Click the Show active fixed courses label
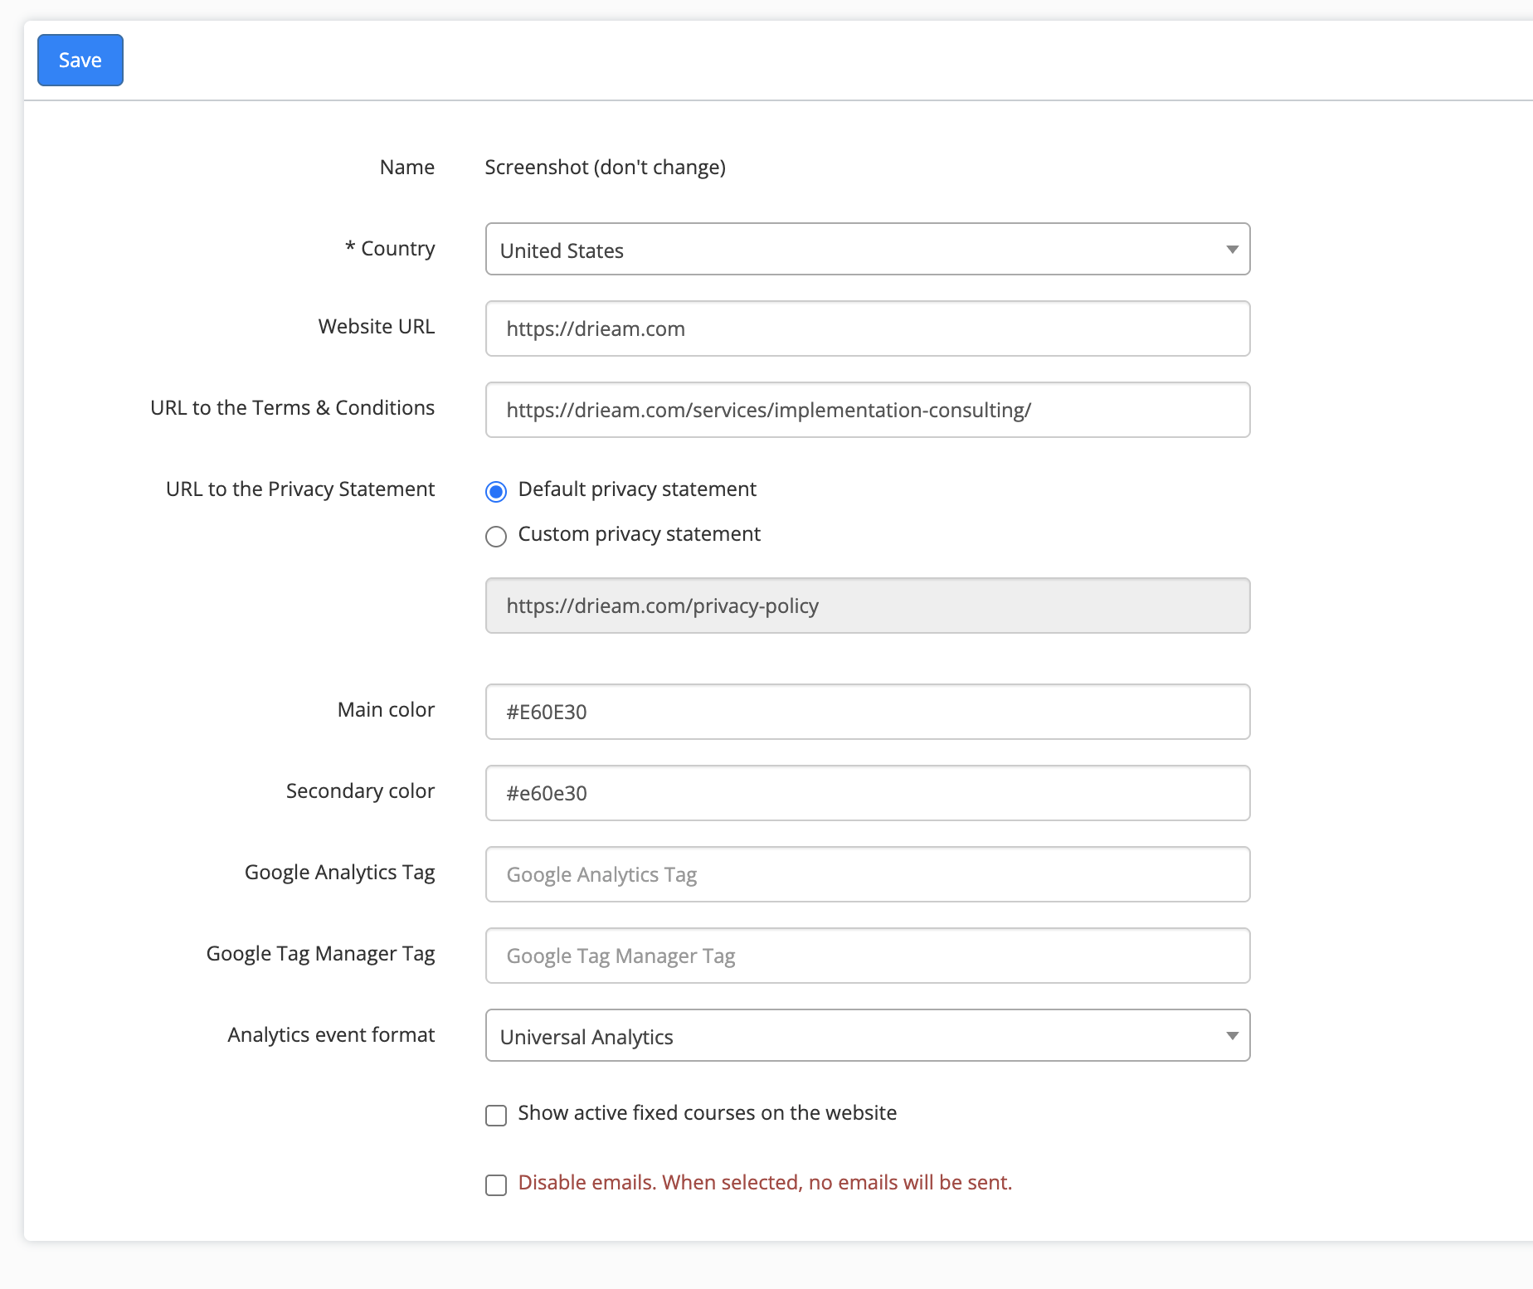Image resolution: width=1533 pixels, height=1289 pixels. (x=707, y=1113)
